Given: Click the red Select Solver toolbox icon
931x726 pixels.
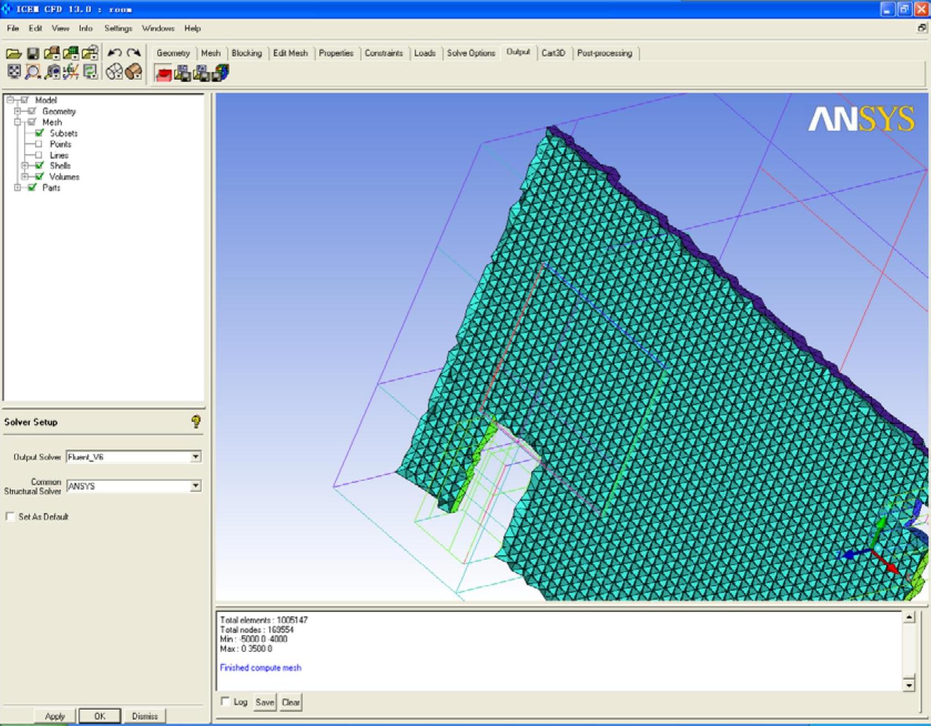Looking at the screenshot, I should pyautogui.click(x=163, y=73).
